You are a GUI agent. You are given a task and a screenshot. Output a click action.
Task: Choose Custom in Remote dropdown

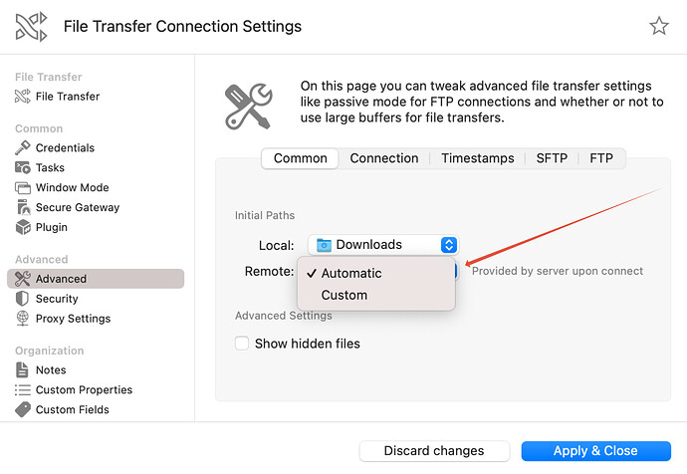344,295
